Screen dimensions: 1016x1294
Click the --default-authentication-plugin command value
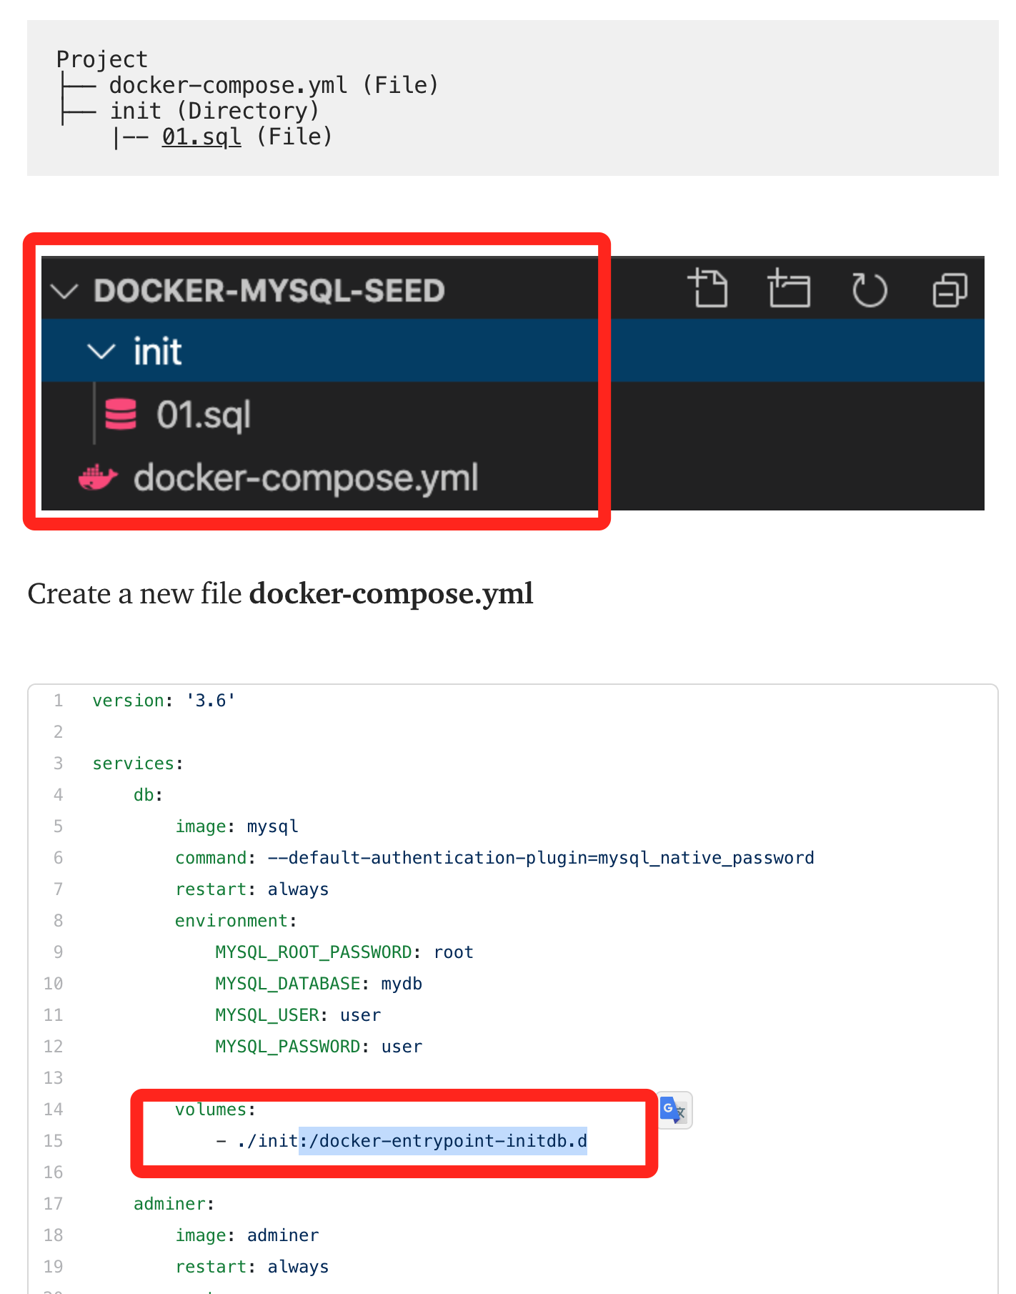pyautogui.click(x=540, y=858)
